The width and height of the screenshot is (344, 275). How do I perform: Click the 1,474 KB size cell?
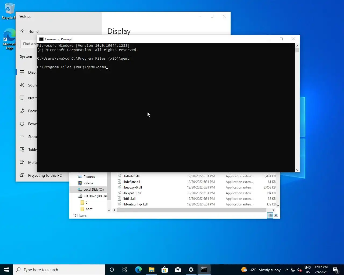point(270,176)
